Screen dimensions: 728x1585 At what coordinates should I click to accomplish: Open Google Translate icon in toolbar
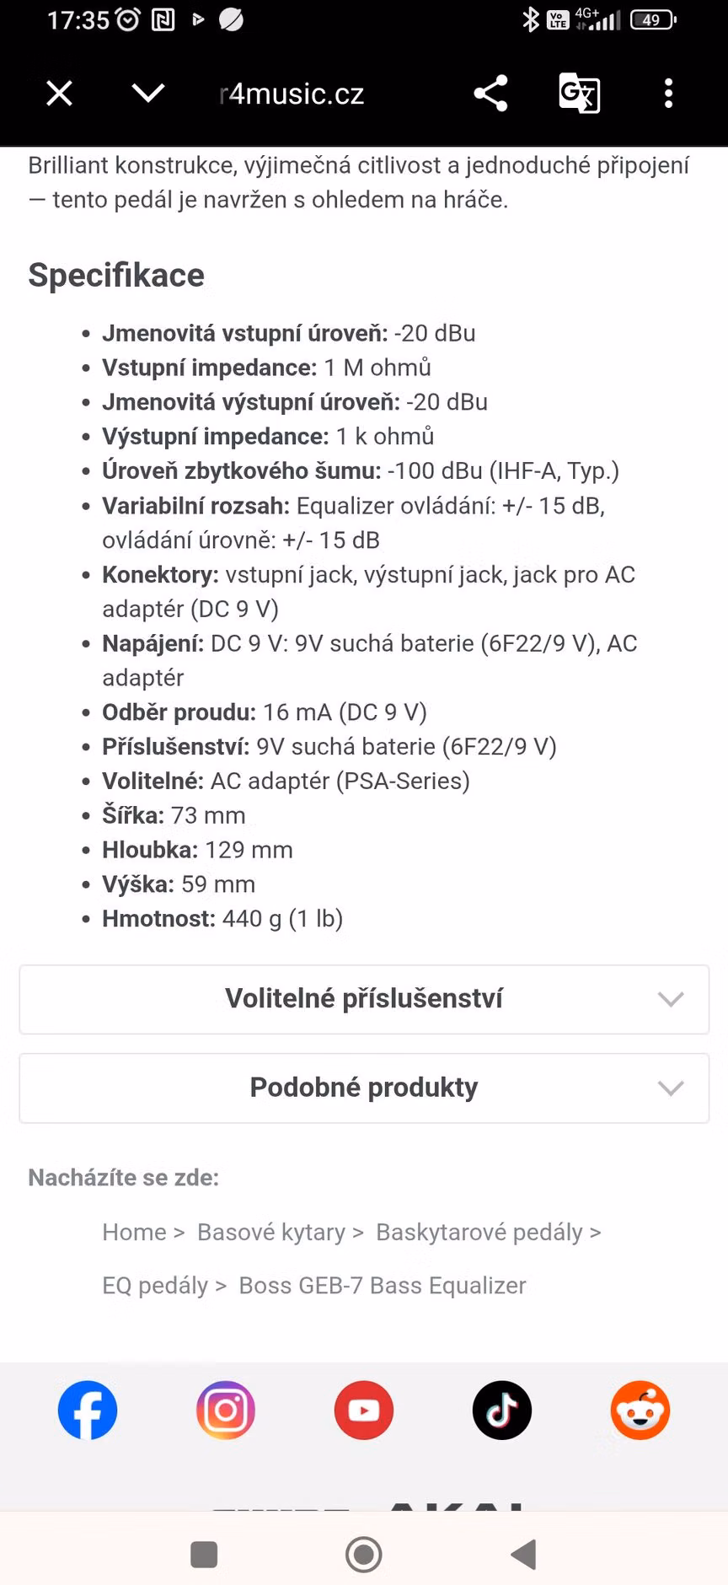[x=580, y=93]
